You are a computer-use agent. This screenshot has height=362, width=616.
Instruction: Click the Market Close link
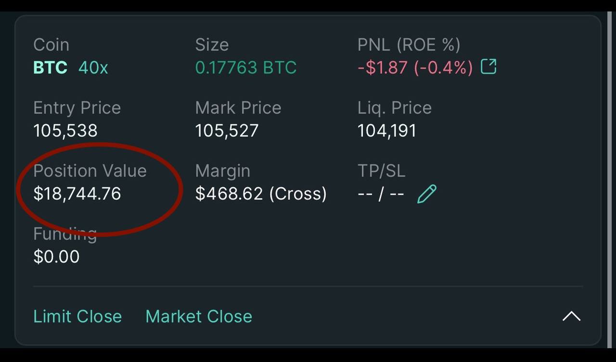tap(199, 316)
